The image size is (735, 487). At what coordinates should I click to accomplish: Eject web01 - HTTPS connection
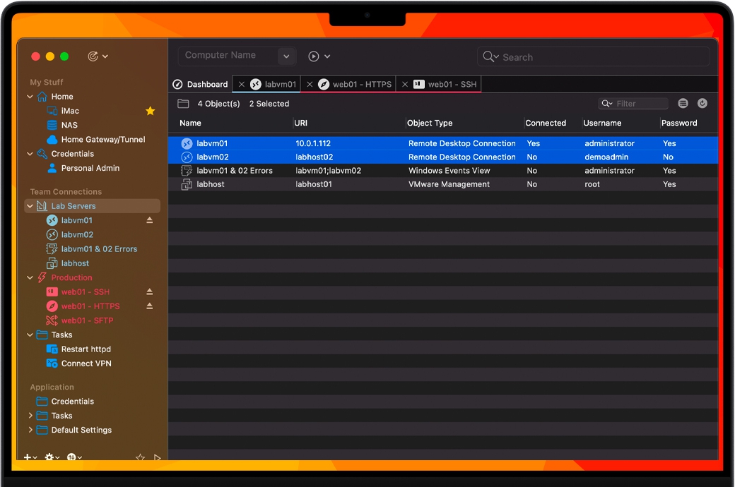150,306
